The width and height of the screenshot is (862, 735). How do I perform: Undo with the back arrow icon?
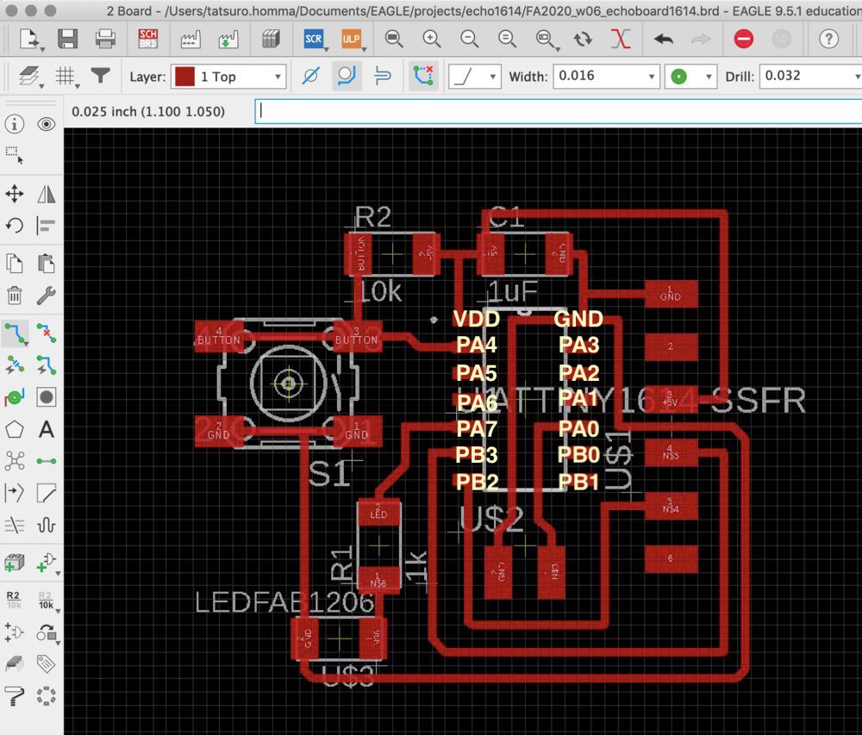[x=664, y=39]
